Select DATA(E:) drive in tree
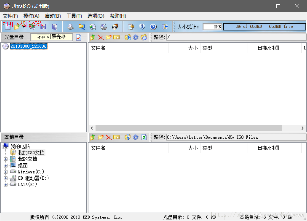Screen dimensions: 307x221 27,185
